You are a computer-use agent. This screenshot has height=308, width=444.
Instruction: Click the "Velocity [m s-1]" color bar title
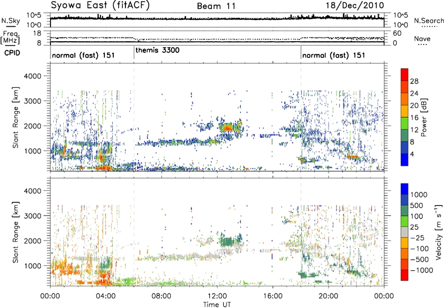click(x=438, y=232)
